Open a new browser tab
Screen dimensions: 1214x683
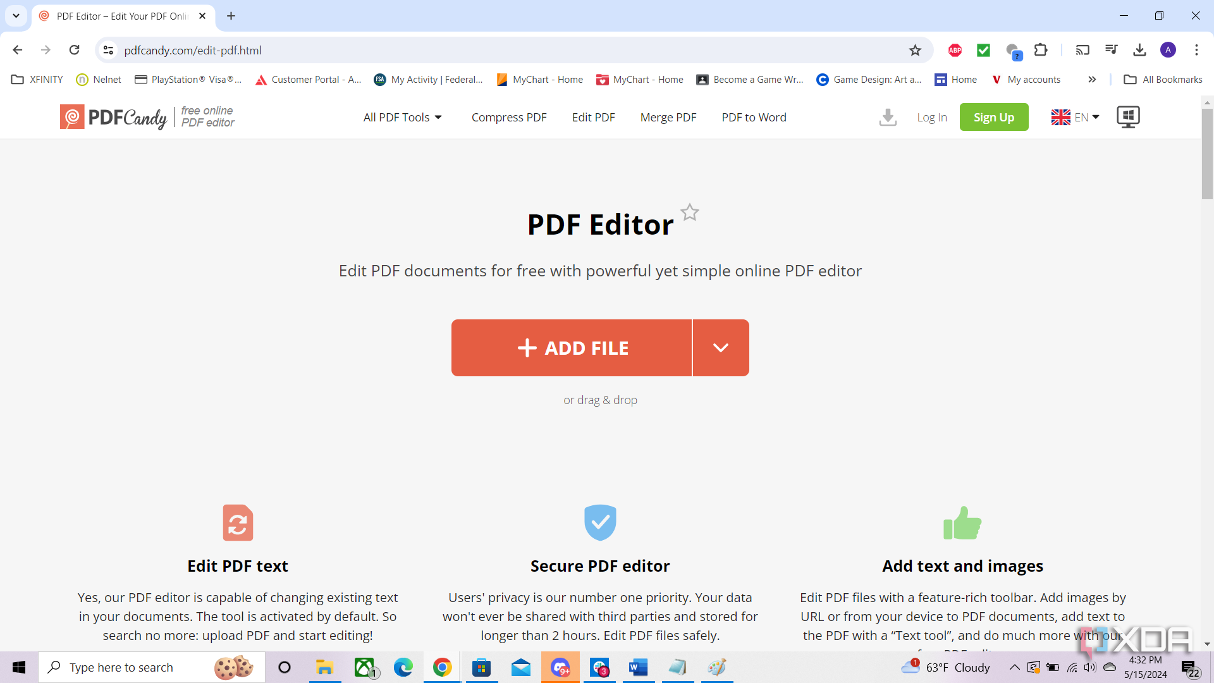click(x=231, y=16)
